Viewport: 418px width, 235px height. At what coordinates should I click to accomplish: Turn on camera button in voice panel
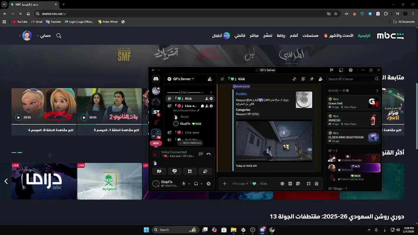159,171
